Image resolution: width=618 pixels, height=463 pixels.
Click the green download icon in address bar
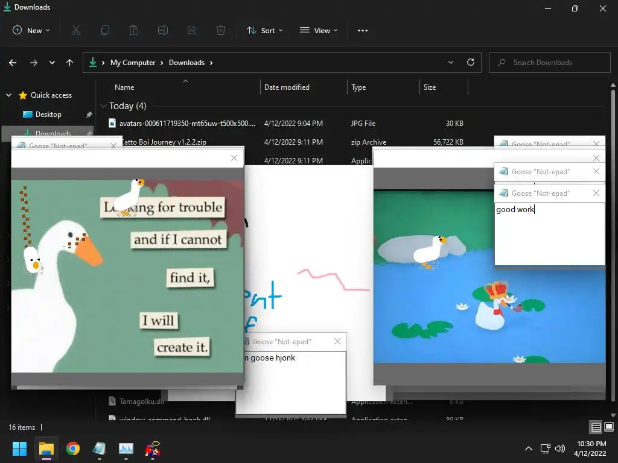point(93,62)
